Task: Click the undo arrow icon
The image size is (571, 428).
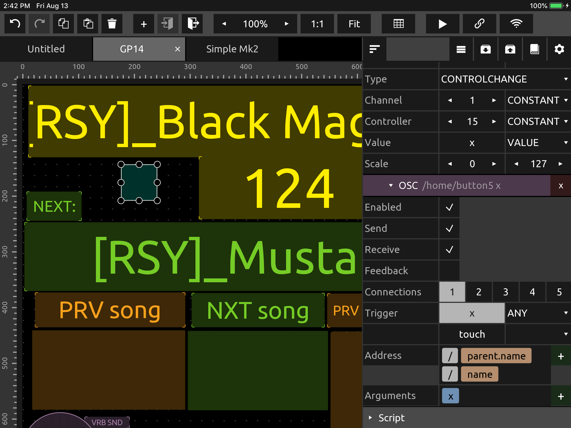Action: tap(15, 24)
